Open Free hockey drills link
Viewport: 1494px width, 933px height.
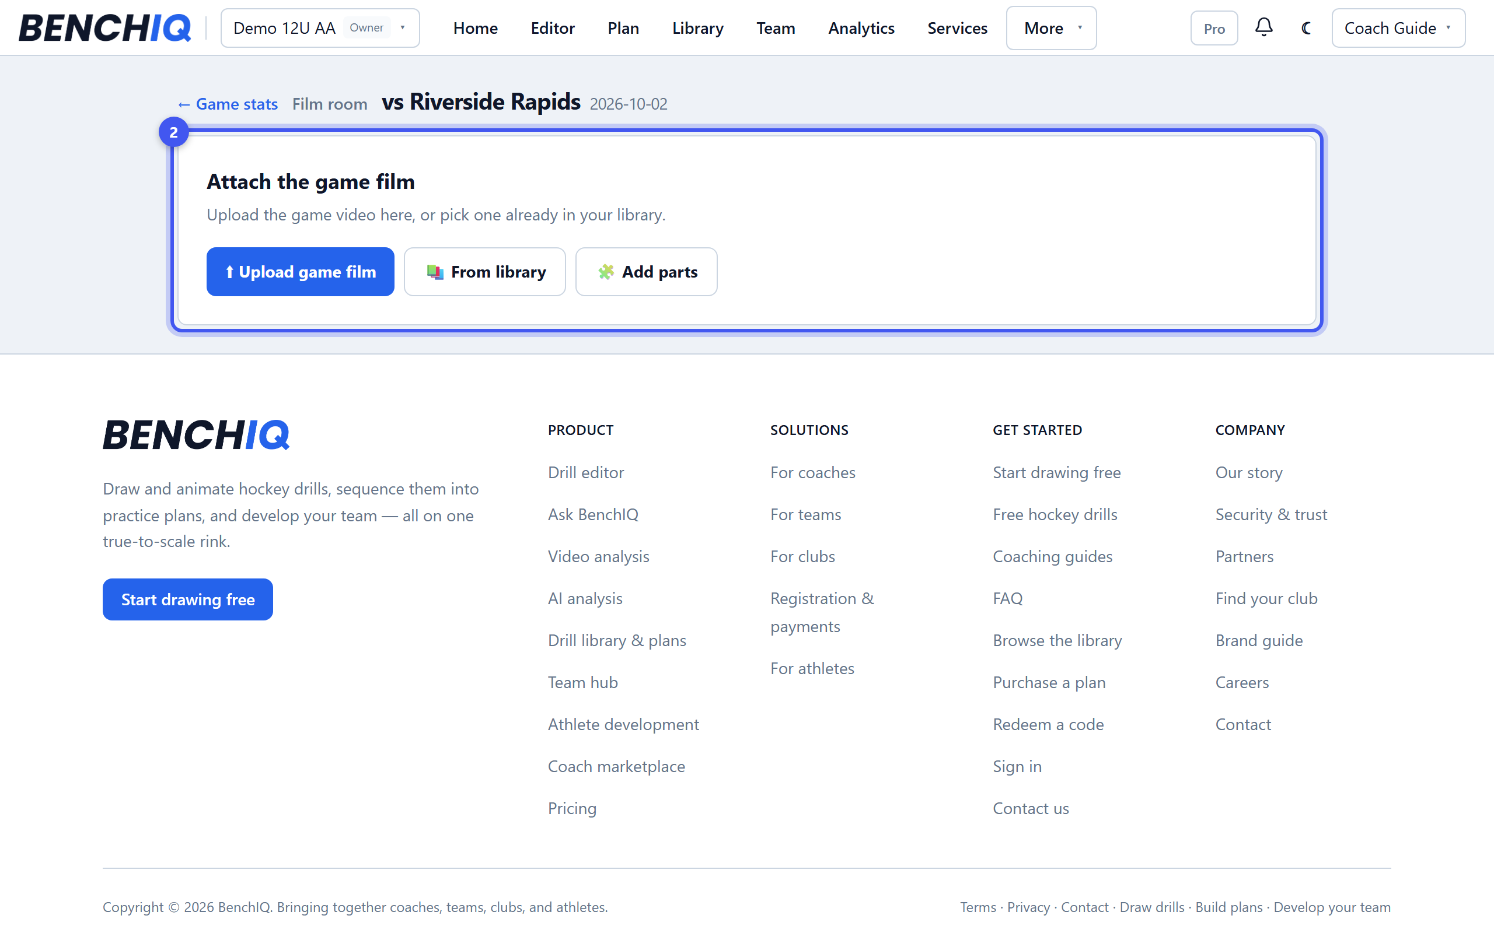point(1055,514)
